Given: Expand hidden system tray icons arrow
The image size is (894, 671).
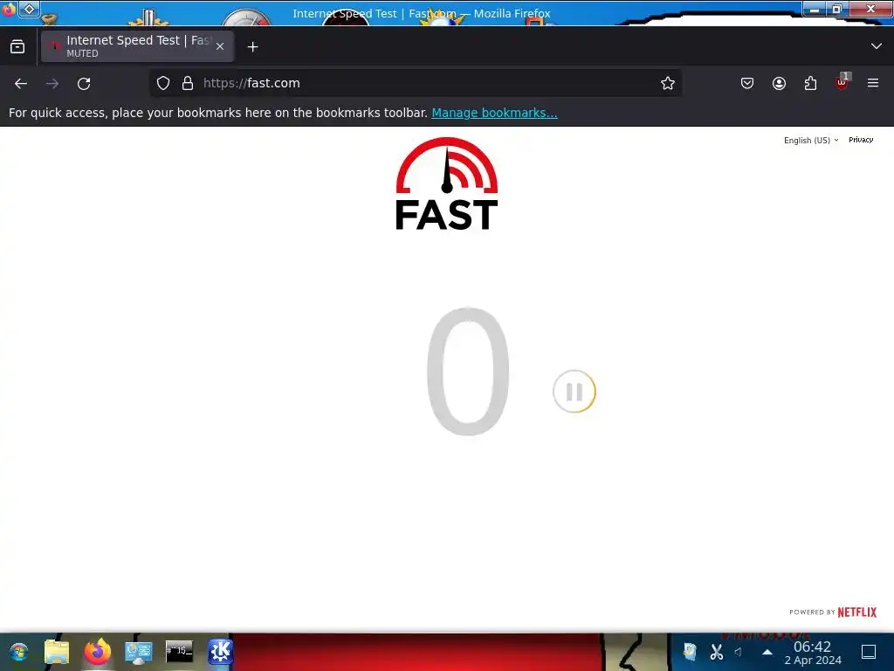Looking at the screenshot, I should (x=767, y=652).
